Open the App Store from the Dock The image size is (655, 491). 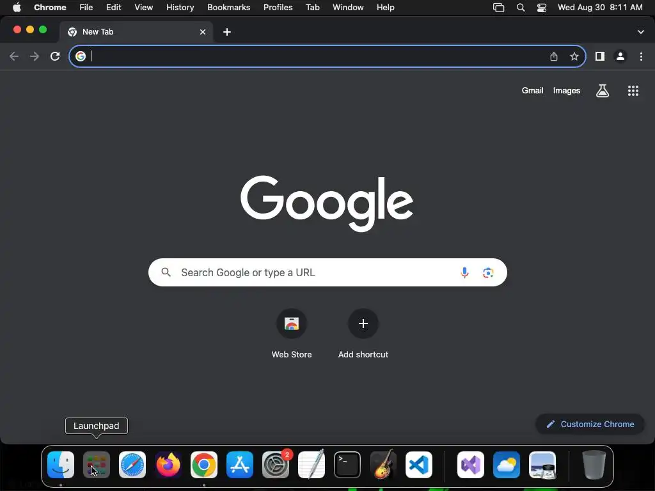(x=240, y=465)
